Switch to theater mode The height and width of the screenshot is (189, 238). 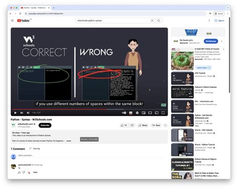click(150, 113)
